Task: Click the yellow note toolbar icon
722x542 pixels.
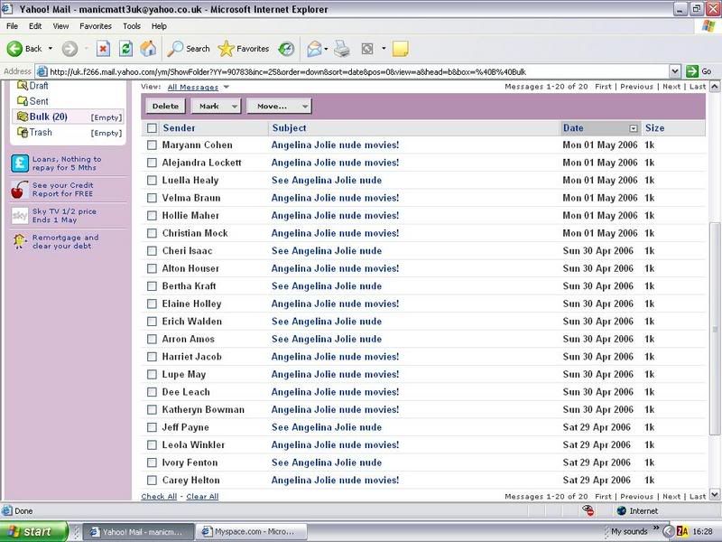Action: [400, 49]
